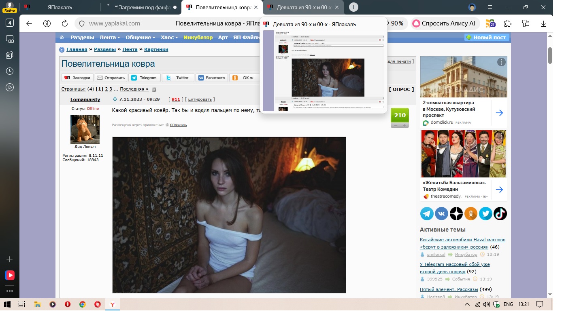Open the Арт menu item
The image size is (562, 312).
tap(223, 38)
